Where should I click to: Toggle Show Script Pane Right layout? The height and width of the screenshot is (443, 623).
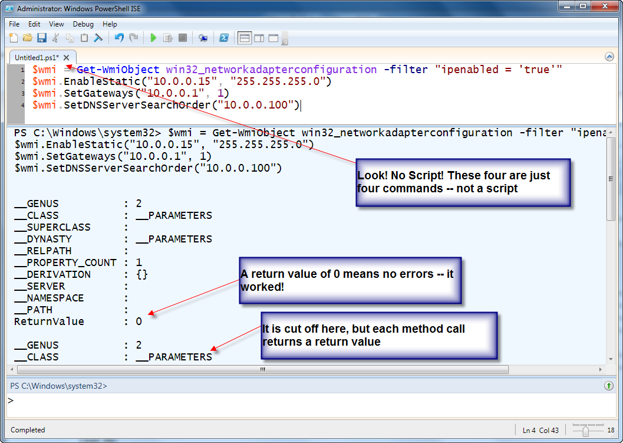coord(259,38)
